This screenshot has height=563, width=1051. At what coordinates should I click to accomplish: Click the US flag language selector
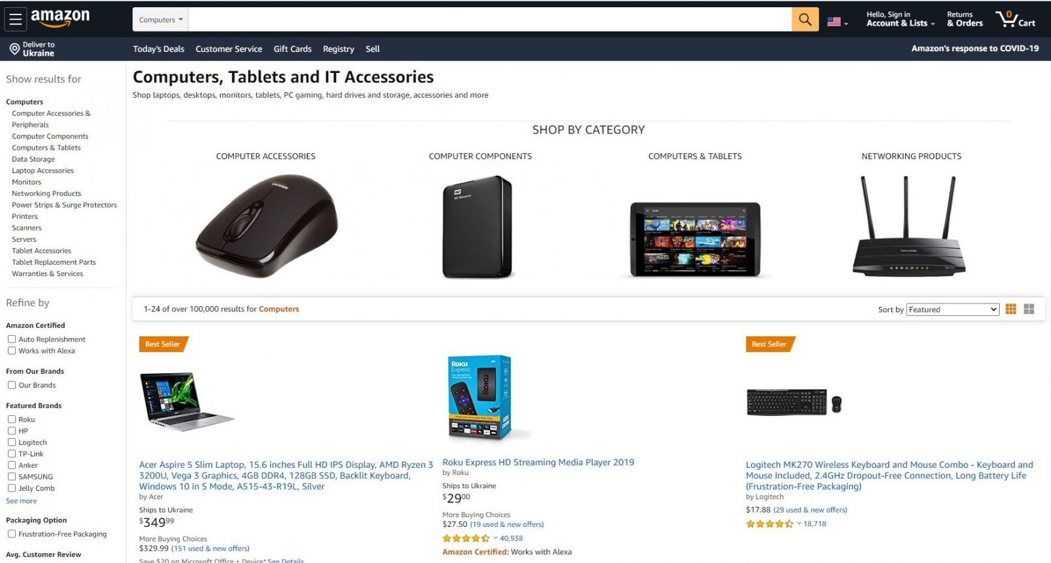pos(837,22)
